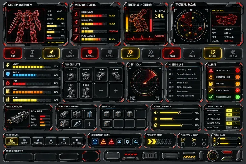The image size is (246, 164).
Task: Click the yellow RELOAD button
Action: (212, 53)
